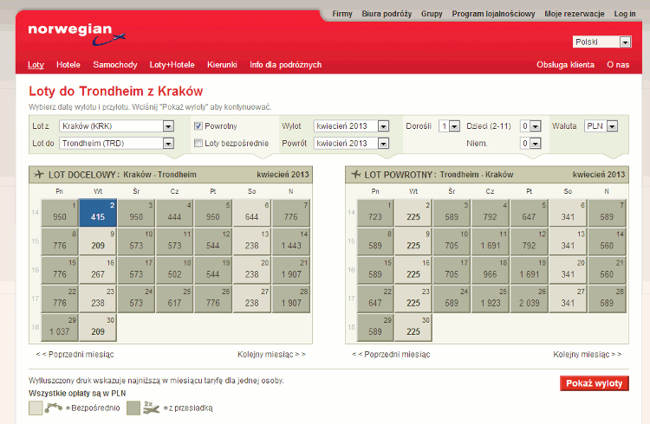
Task: Select the return April 18 fare 966
Action: point(491,270)
